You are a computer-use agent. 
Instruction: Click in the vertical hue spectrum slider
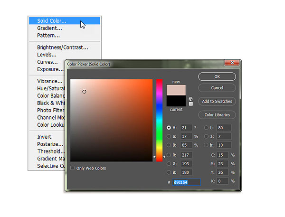point(160,120)
